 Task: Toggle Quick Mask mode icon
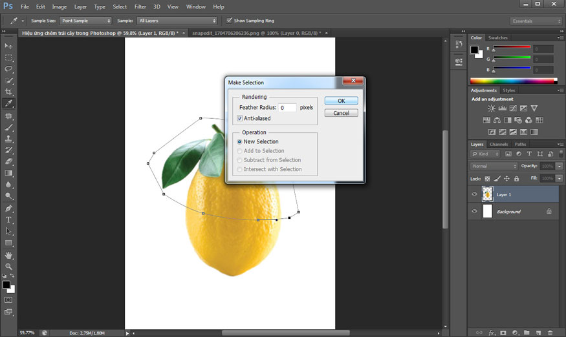tap(8, 300)
